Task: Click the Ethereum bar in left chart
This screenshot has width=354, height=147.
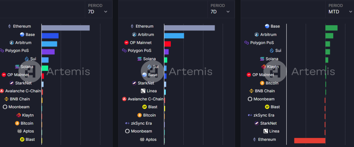Action: click(65, 28)
